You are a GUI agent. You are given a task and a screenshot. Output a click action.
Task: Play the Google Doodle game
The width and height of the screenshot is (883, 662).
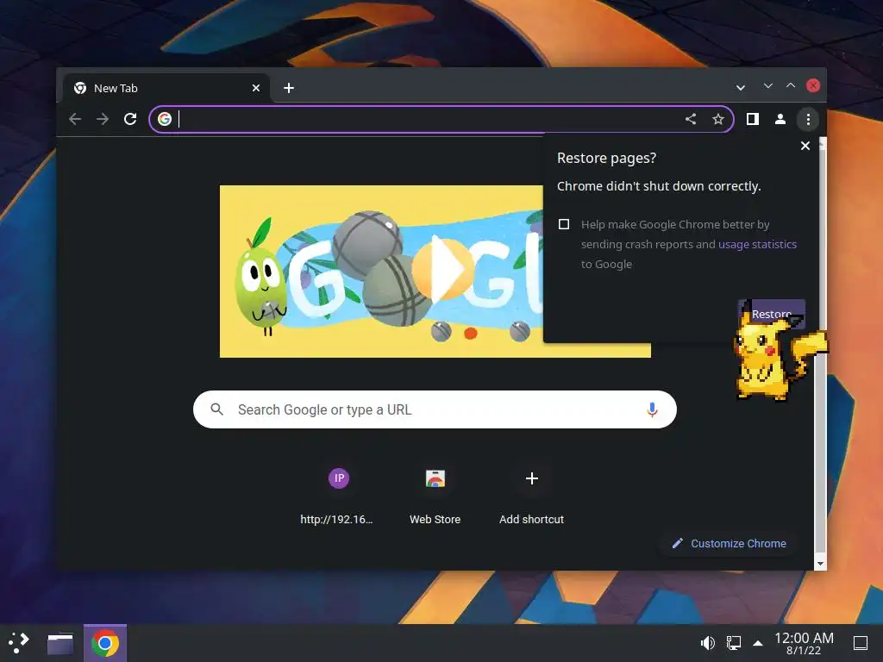pyautogui.click(x=442, y=270)
